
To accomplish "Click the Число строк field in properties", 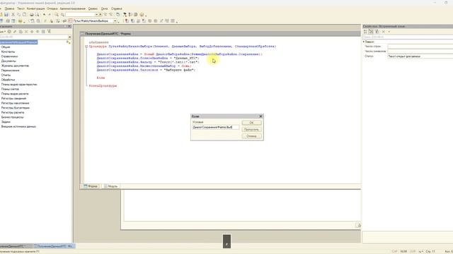I will click(x=420, y=47).
